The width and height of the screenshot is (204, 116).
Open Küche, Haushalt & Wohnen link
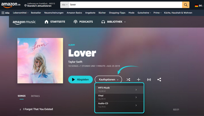tap(178, 13)
